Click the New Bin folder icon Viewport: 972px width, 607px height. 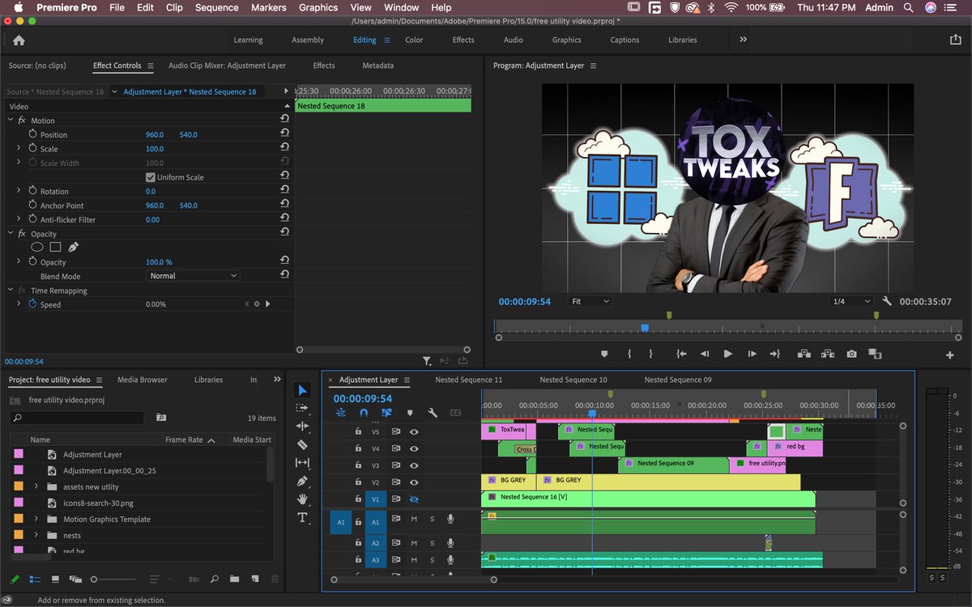click(x=234, y=579)
